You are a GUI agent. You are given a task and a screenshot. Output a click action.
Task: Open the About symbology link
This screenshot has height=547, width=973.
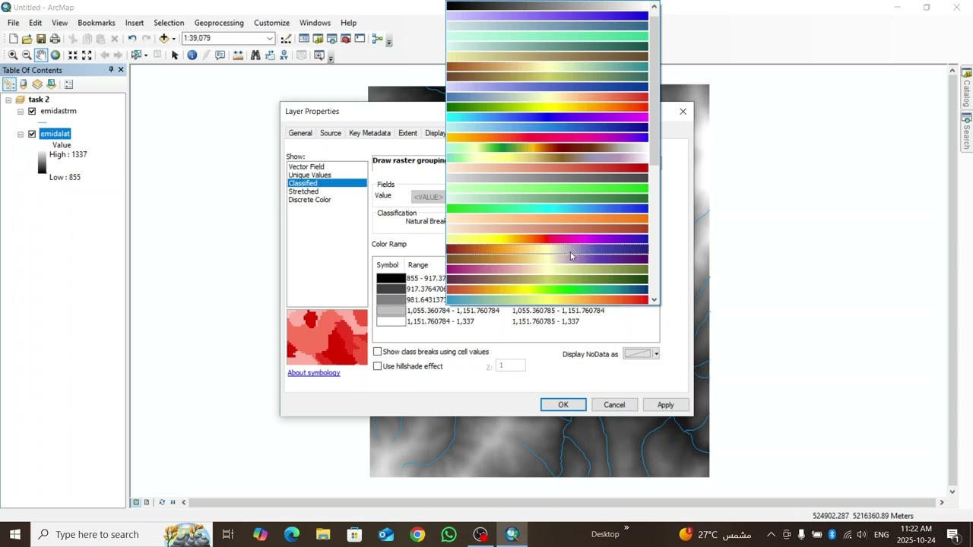pos(314,373)
